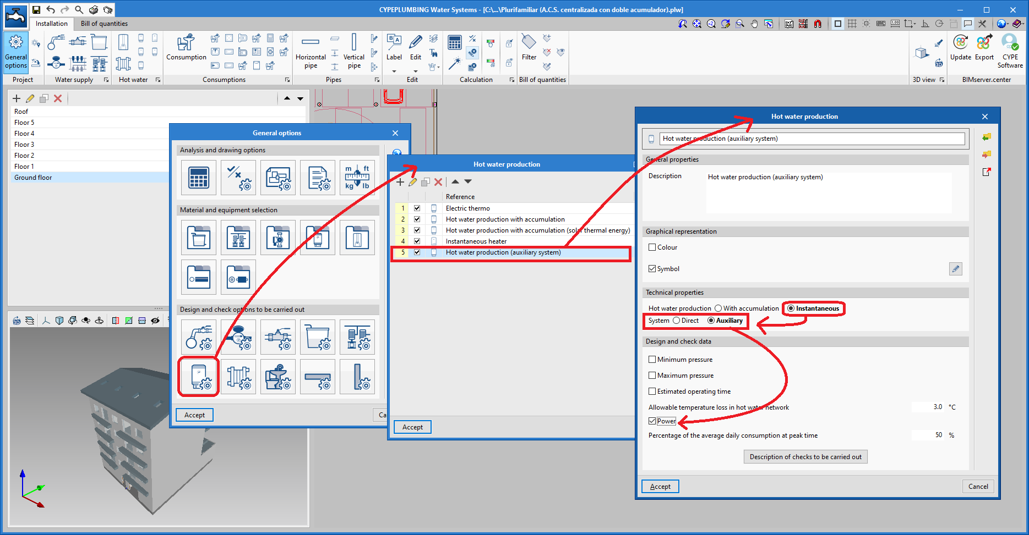Image resolution: width=1029 pixels, height=535 pixels.
Task: Select the Auxiliary system radio button
Action: tap(711, 321)
